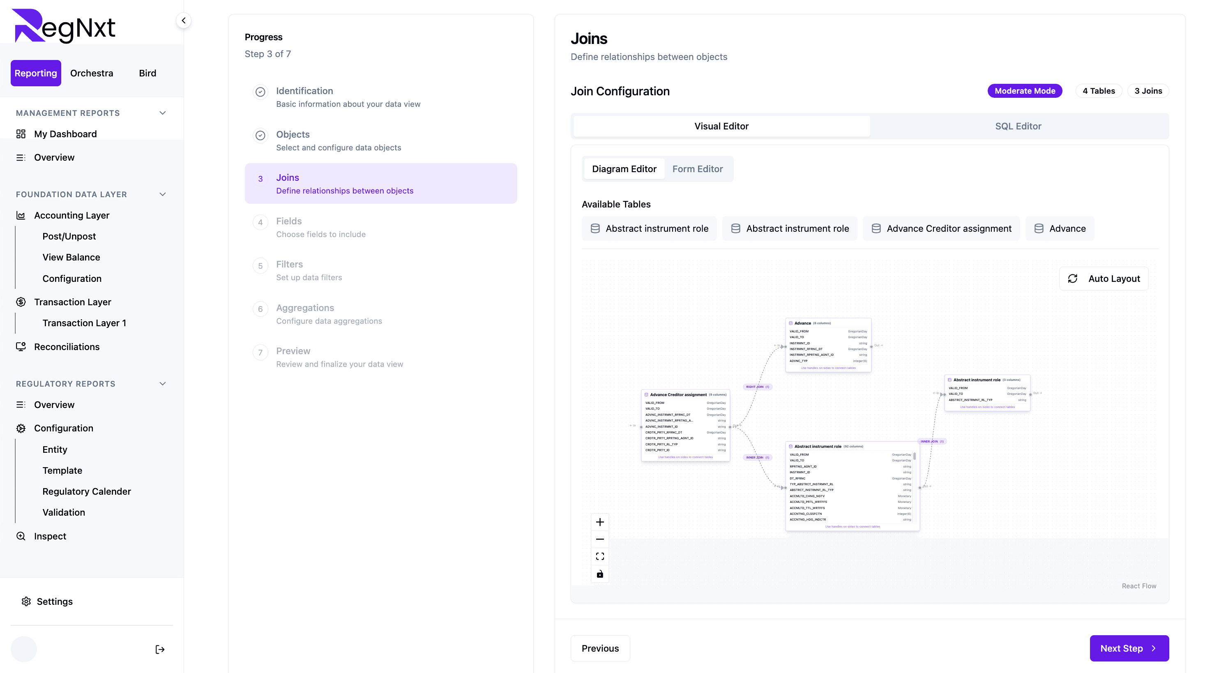
Task: Collapse the Management Reports section
Action: click(x=162, y=113)
